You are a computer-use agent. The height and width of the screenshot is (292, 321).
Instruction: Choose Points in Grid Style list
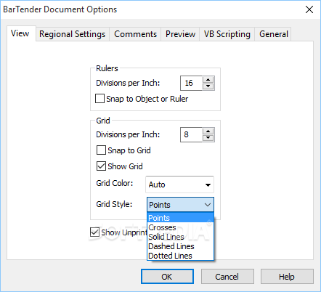tap(180, 218)
